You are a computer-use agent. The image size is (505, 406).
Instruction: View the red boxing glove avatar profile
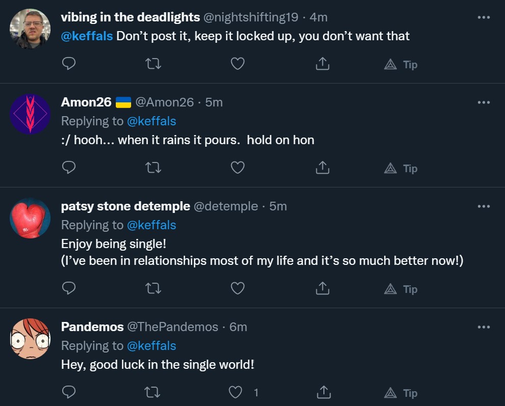click(30, 219)
